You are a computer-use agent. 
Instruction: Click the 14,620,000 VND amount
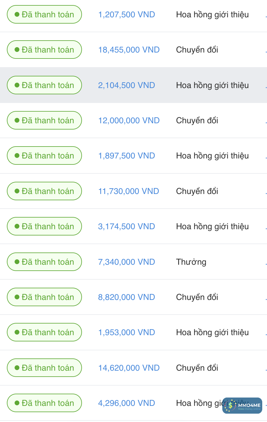tap(129, 368)
